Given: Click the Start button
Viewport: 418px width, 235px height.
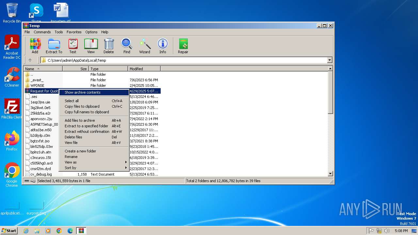Looking at the screenshot, I should tap(9, 231).
